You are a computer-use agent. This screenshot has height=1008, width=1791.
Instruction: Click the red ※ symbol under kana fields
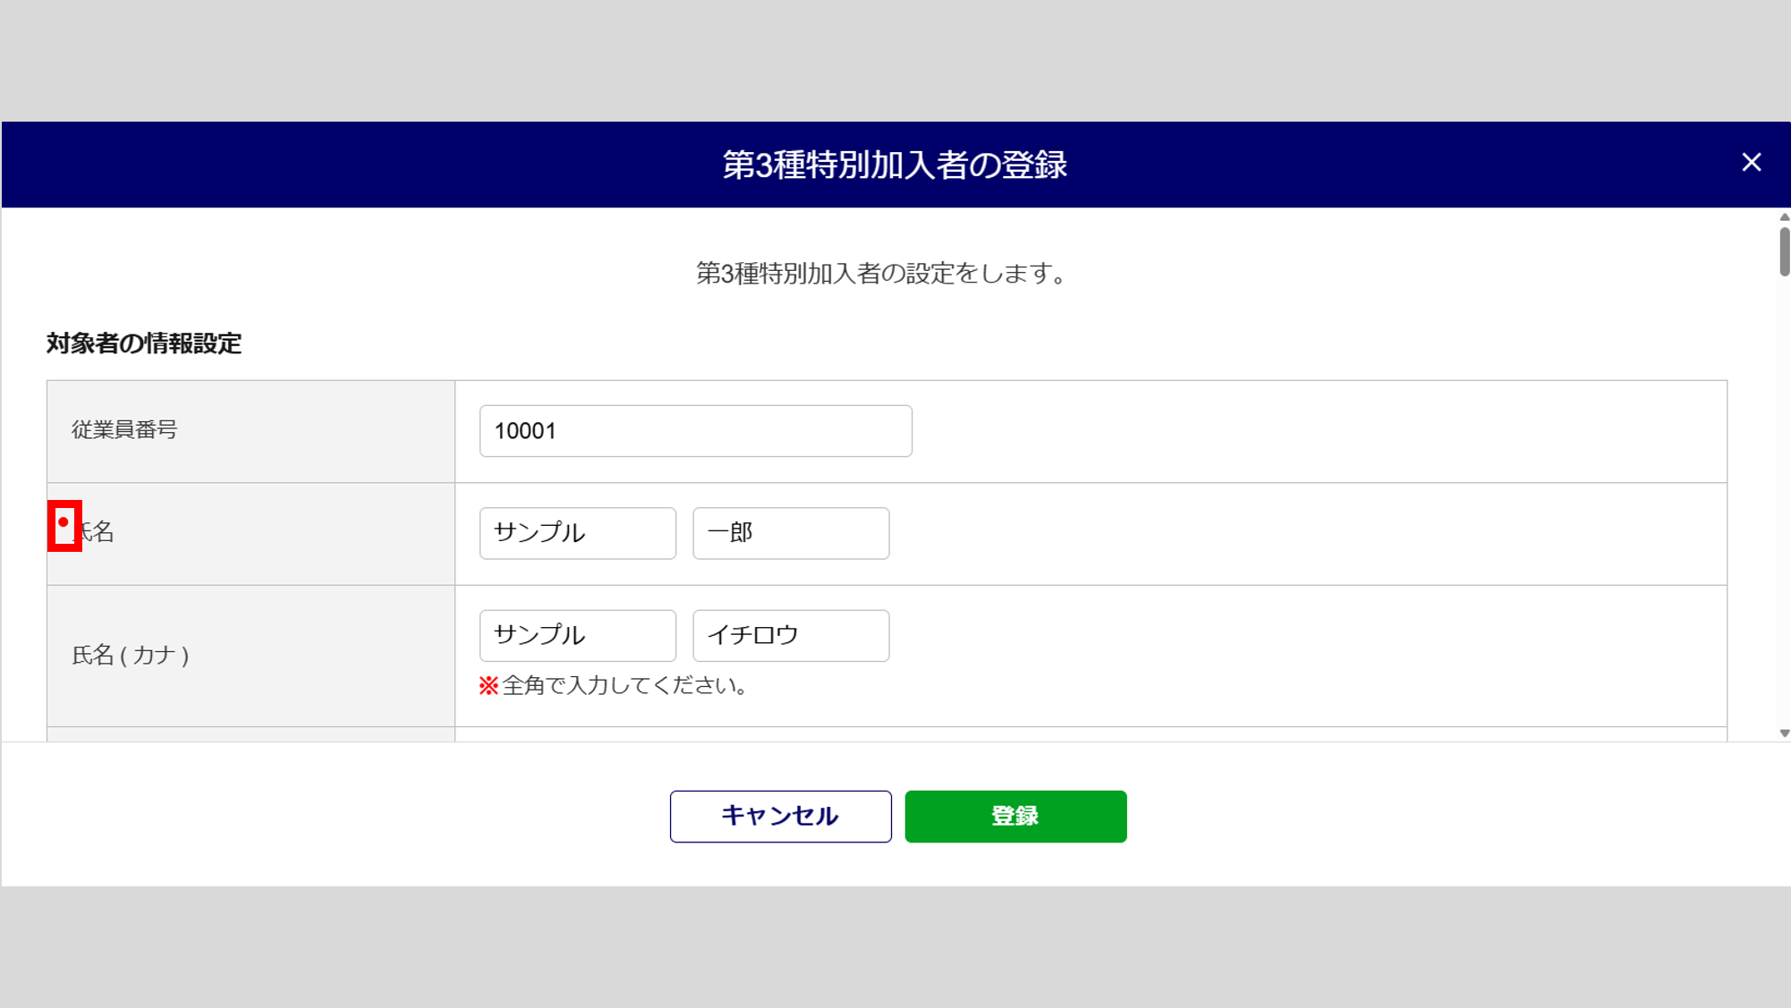click(x=488, y=686)
